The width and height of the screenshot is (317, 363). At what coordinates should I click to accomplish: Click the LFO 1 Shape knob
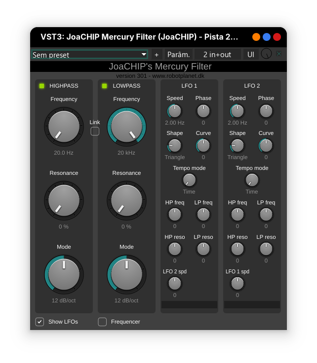(175, 145)
